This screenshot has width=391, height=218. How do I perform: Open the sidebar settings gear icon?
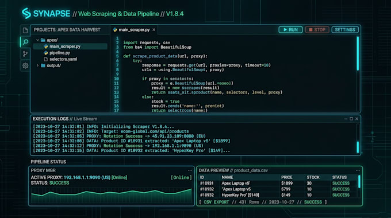pos(25,66)
